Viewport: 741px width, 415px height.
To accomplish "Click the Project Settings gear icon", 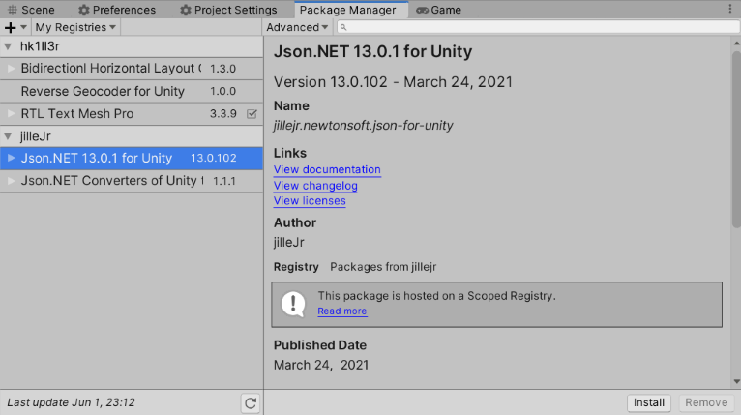I will [x=186, y=10].
